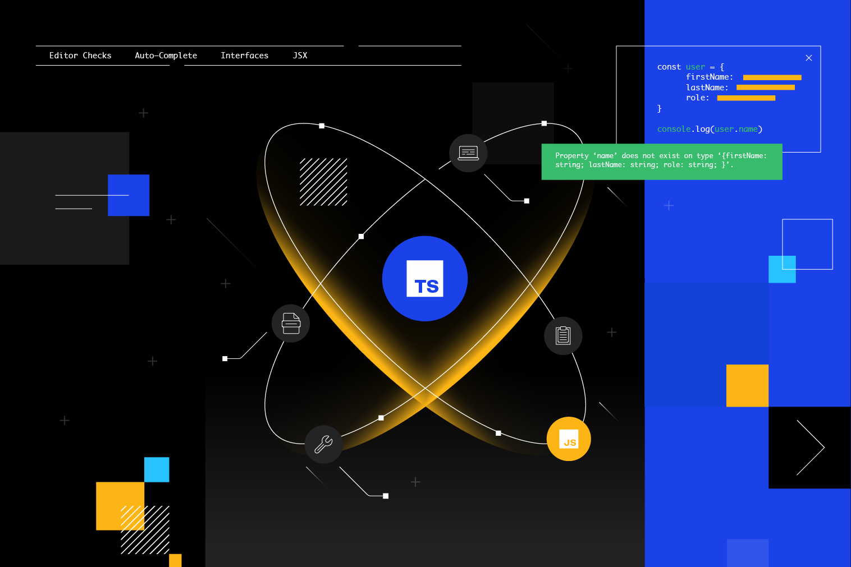Image resolution: width=851 pixels, height=567 pixels.
Task: Select the wrench tool icon
Action: [323, 445]
